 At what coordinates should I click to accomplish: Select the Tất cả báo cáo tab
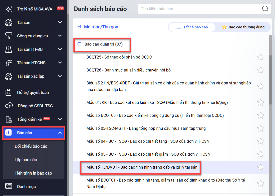tap(192, 27)
